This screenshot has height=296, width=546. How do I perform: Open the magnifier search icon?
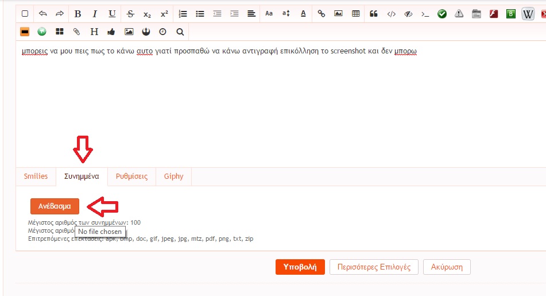180,32
